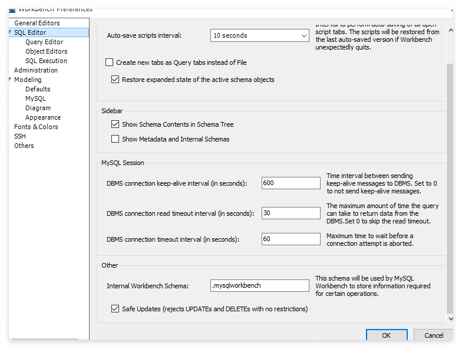The height and width of the screenshot is (349, 462).
Task: Click the 'Sidebar' group label
Action: pyautogui.click(x=112, y=111)
